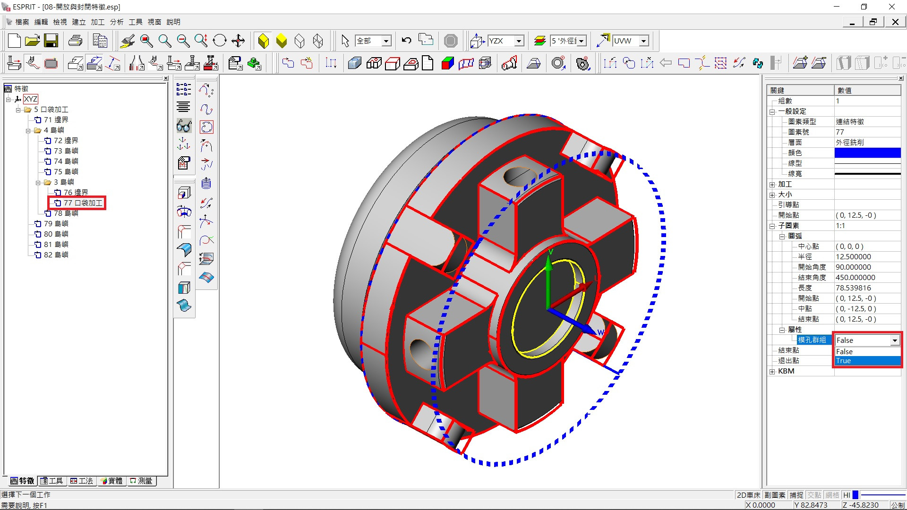Viewport: 907px width, 510px height.
Task: Toggle 捕捉 snap mode in status bar
Action: pos(796,495)
